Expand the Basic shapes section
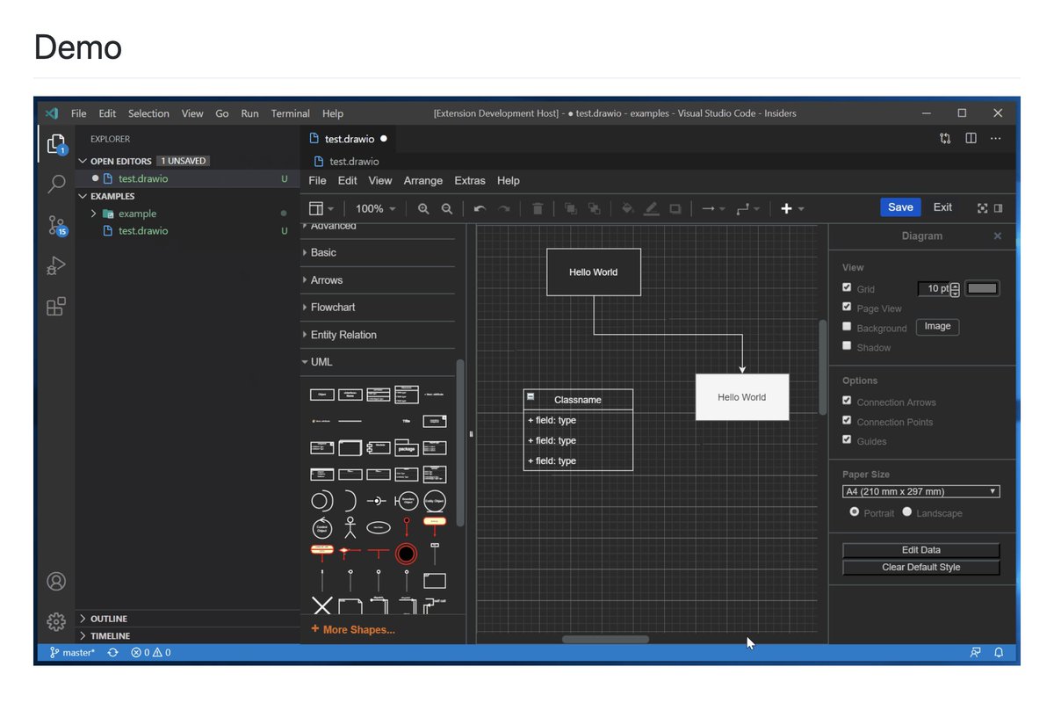1054x703 pixels. [378, 252]
